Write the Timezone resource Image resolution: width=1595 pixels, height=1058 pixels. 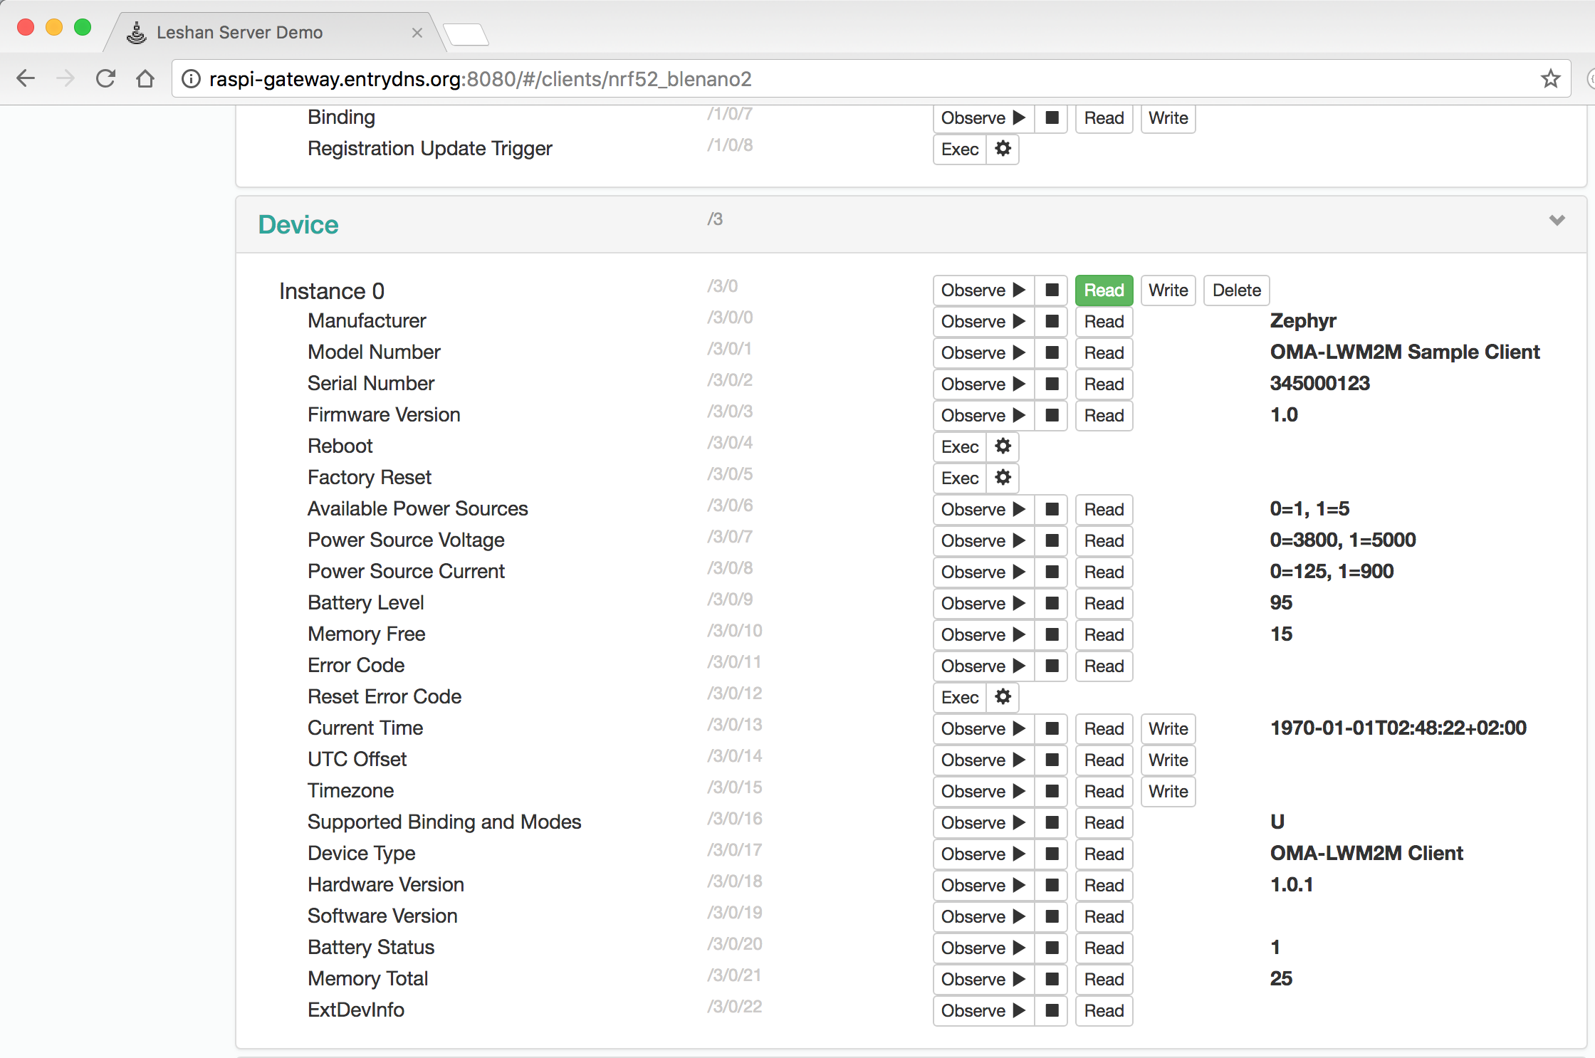pos(1168,792)
